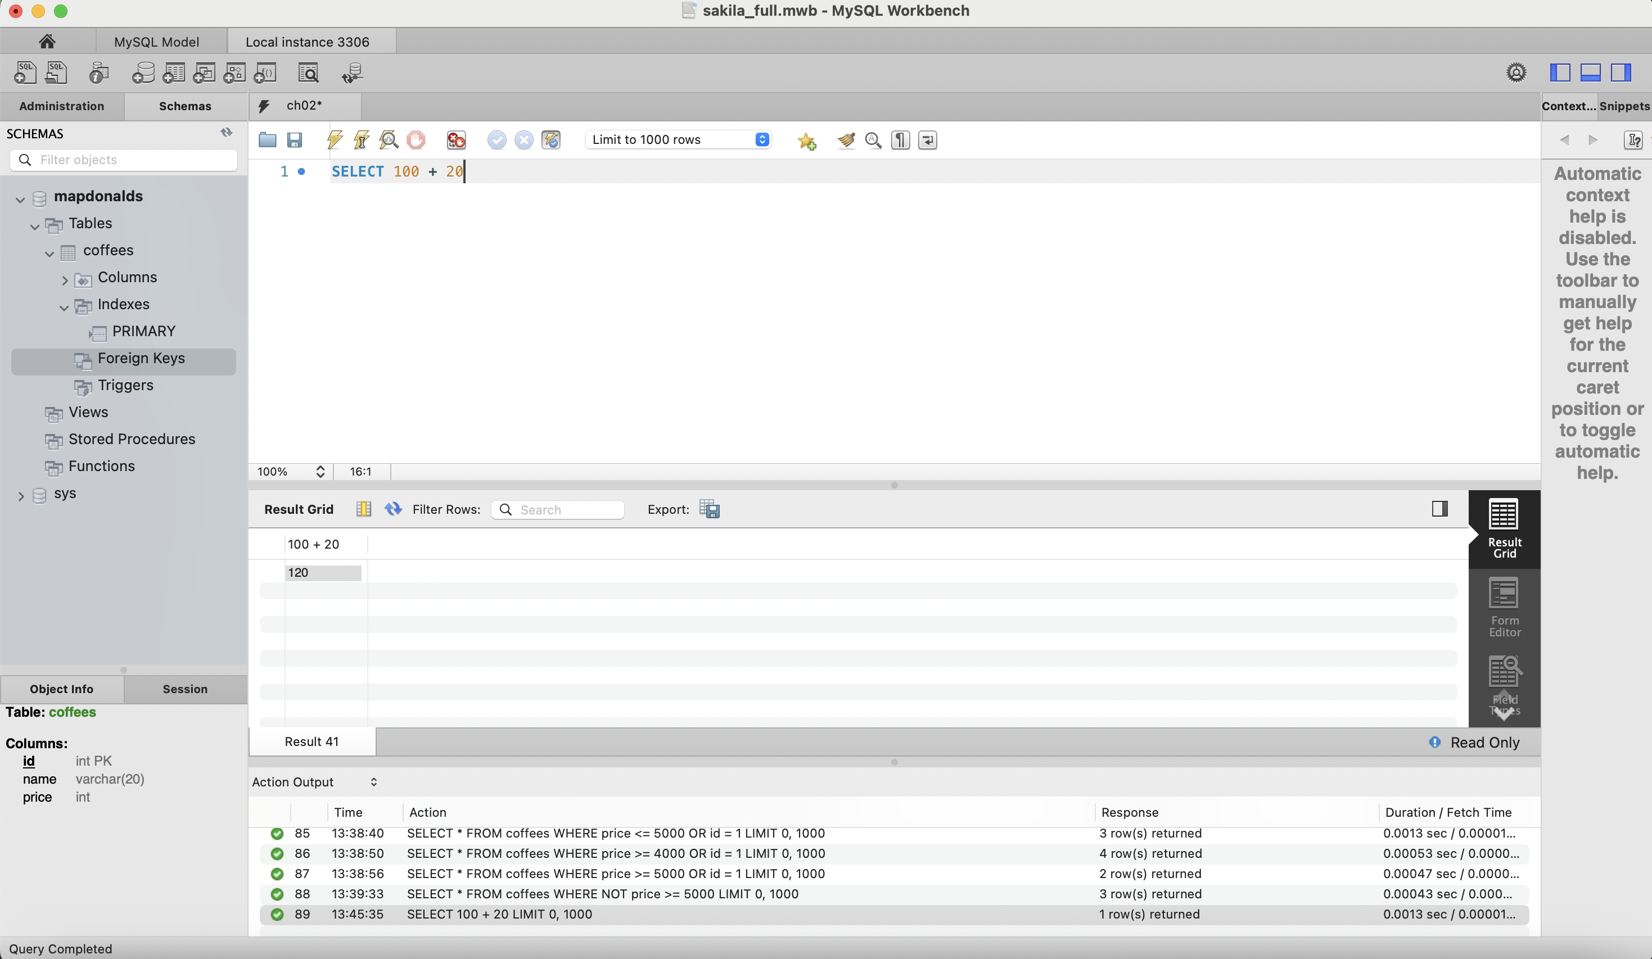This screenshot has width=1652, height=959.
Task: Refresh schemas list icon
Action: [x=226, y=133]
